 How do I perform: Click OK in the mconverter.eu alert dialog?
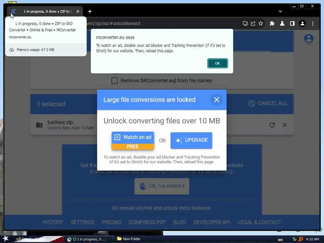pos(217,63)
